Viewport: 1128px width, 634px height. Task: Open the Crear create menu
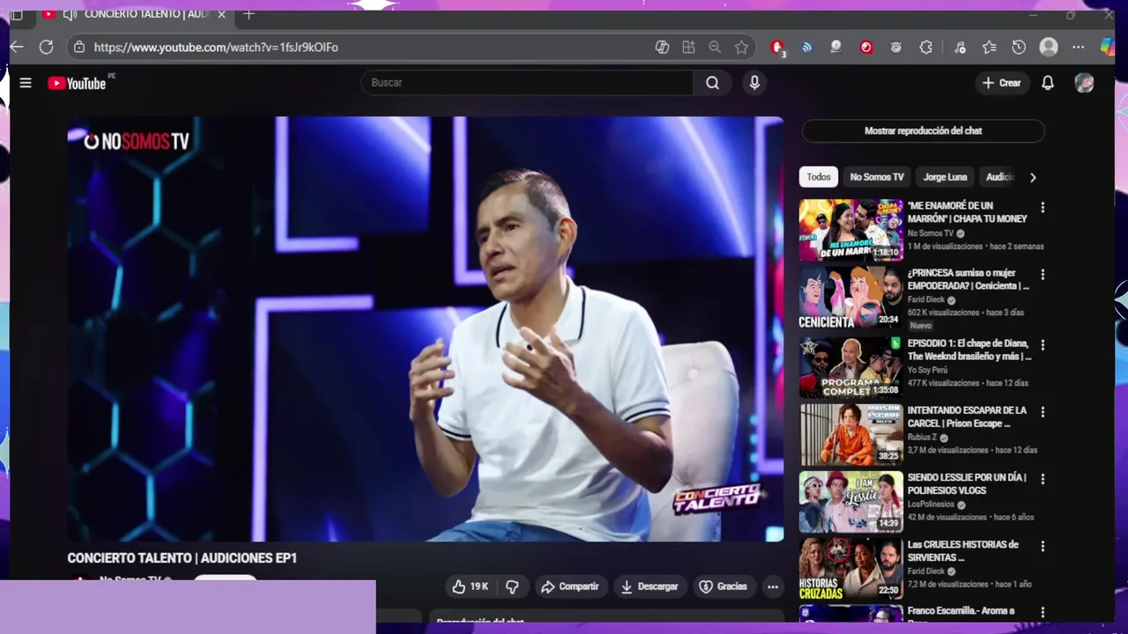coord(1001,83)
